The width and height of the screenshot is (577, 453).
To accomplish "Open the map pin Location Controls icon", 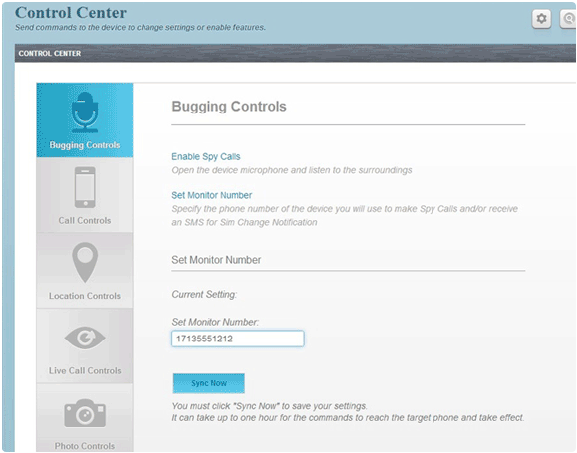I will (85, 262).
